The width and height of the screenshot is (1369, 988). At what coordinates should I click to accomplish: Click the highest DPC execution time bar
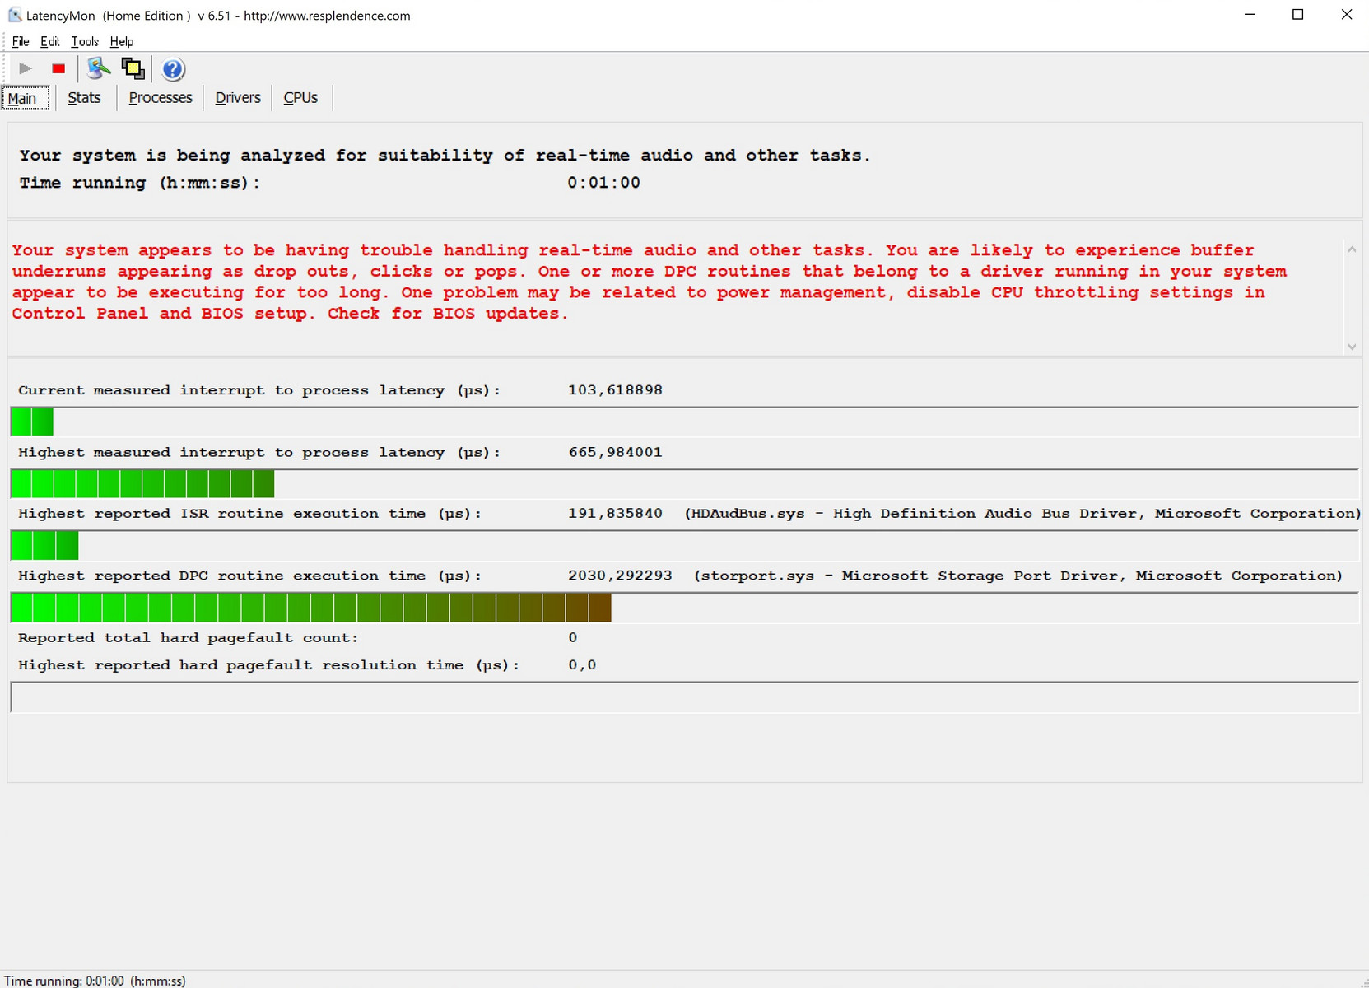click(x=684, y=607)
